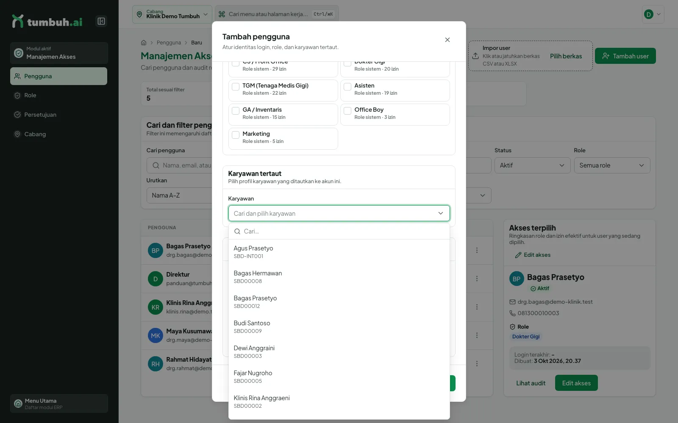
Task: Click the D user avatar in header
Action: tap(648, 14)
